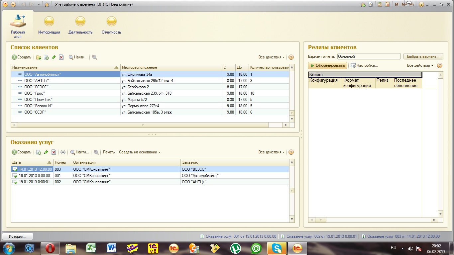Expand Создать на основании dropdown
The height and width of the screenshot is (255, 454).
click(x=140, y=152)
